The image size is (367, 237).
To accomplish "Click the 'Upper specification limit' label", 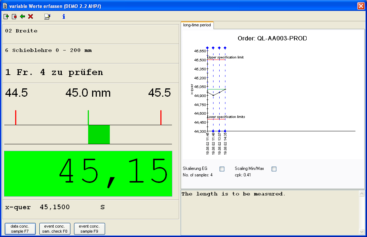I will 226,57.
